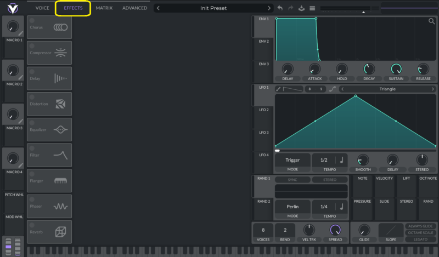Click the LFO paint brush icon

[x=278, y=89]
